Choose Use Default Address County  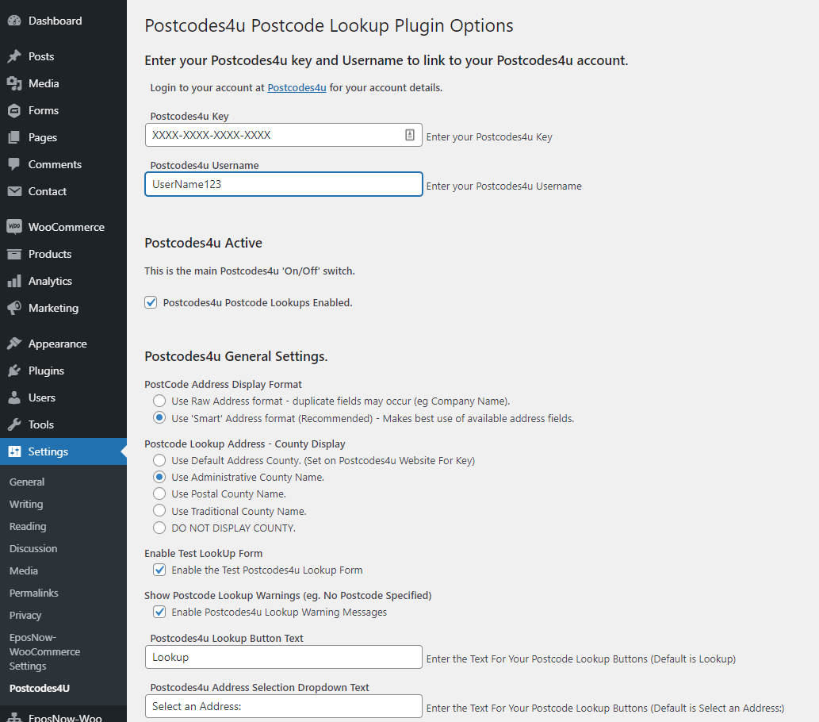(159, 460)
